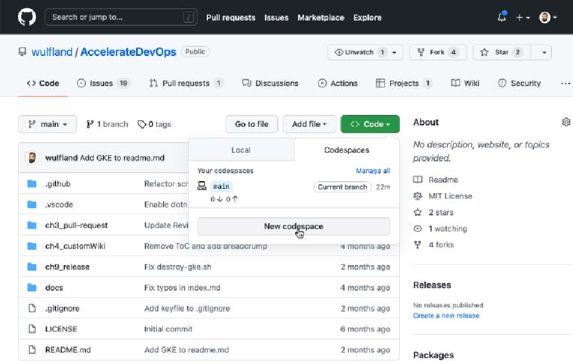Open the main branch selector
The image size is (573, 364).
47,124
